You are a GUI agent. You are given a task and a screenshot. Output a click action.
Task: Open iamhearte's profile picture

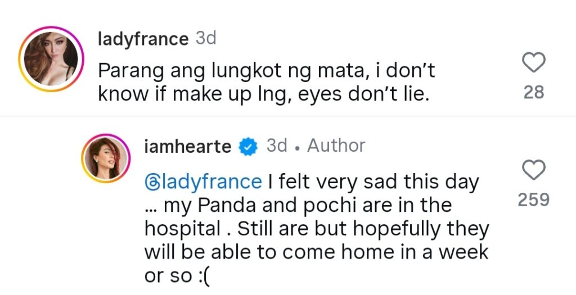tap(106, 158)
